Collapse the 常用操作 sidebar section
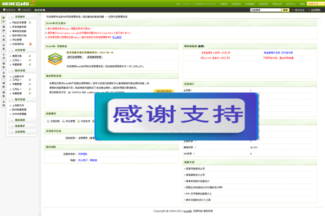Screen dimensions: 325x216 tap(22, 17)
